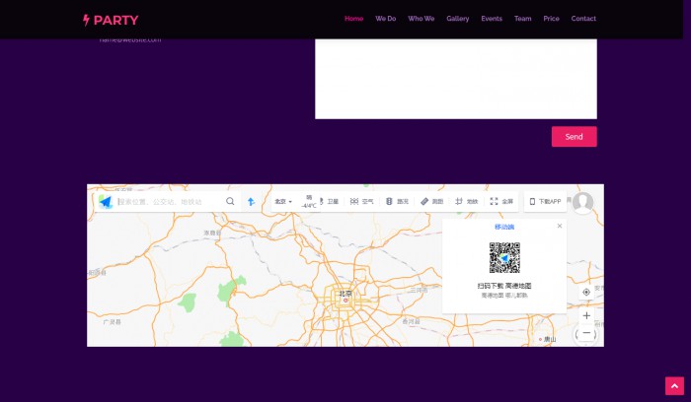Zoom in the map with the plus button

click(x=586, y=315)
